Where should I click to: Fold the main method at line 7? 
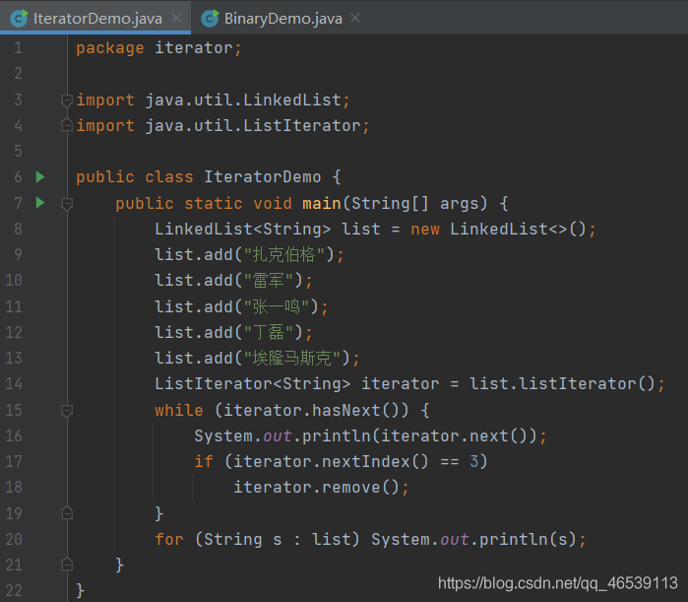67,204
